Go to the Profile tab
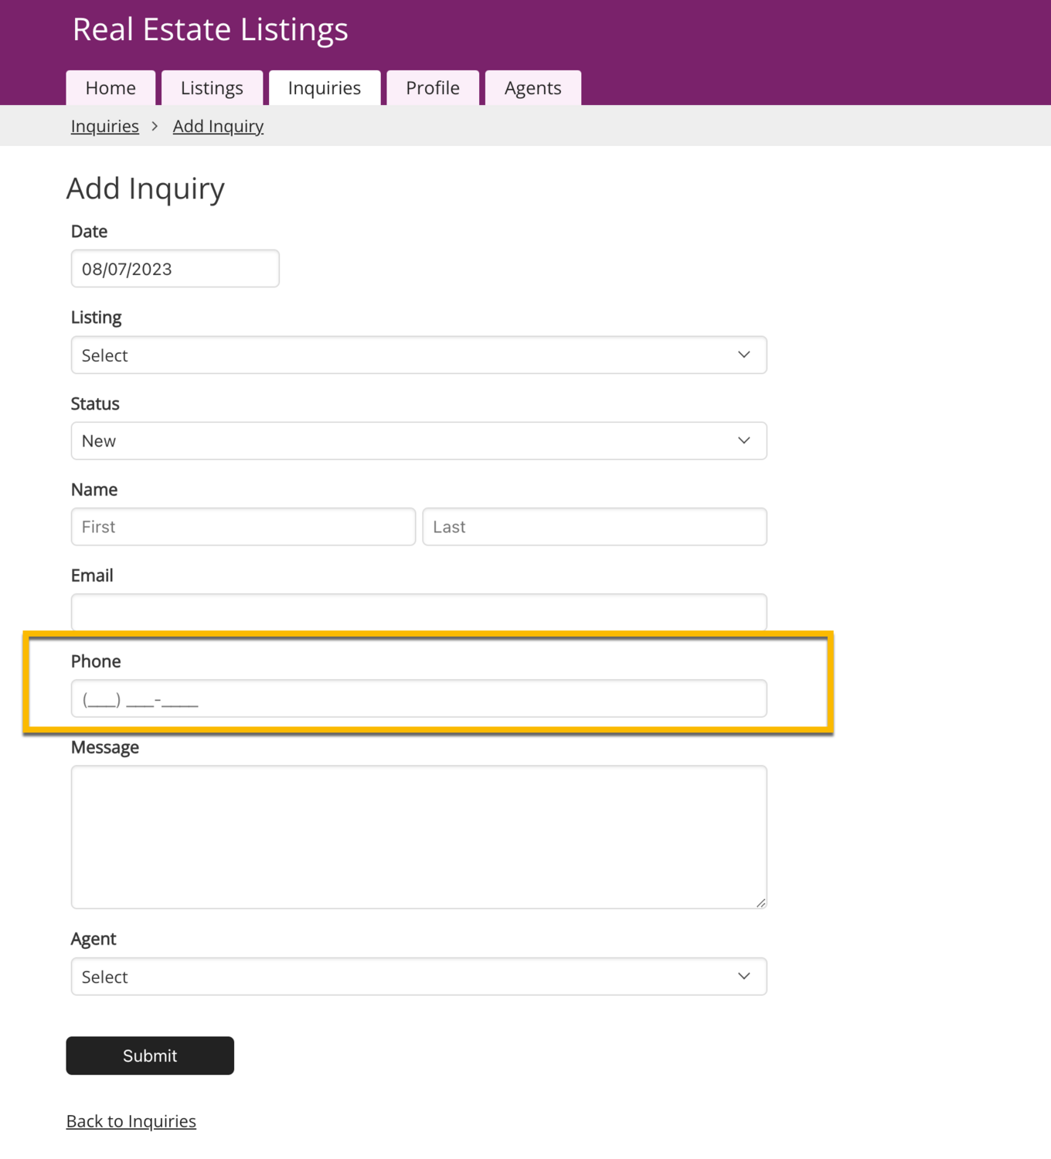Image resolution: width=1051 pixels, height=1159 pixels. point(432,88)
